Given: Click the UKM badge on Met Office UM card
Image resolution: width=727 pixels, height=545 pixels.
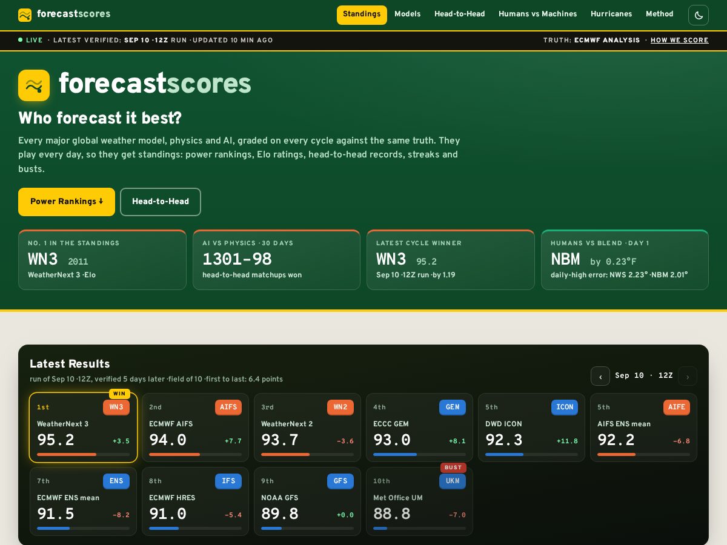Looking at the screenshot, I should pyautogui.click(x=453, y=481).
